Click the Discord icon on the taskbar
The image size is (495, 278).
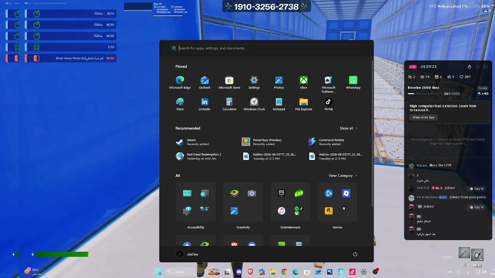[239, 272]
